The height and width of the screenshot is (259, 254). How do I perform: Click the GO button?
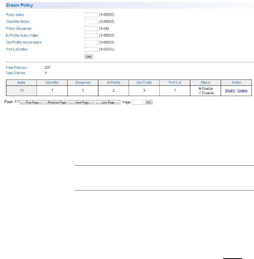point(149,102)
